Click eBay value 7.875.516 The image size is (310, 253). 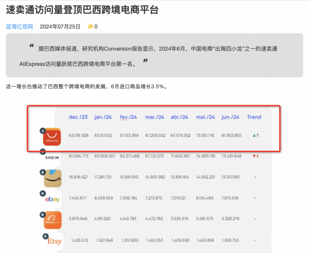click(x=230, y=198)
